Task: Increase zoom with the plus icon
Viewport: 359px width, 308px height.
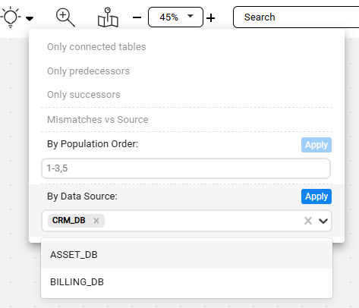Action: 210,18
